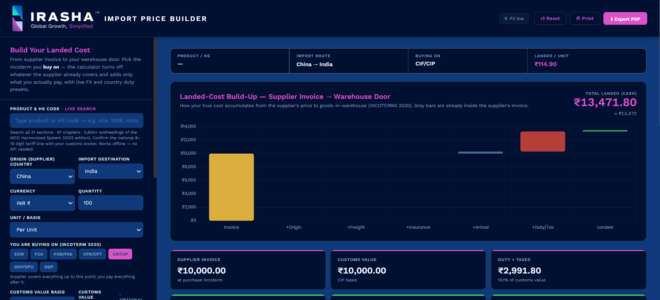Choose the FOB/FAS incoterm
660x300 pixels.
[63, 254]
